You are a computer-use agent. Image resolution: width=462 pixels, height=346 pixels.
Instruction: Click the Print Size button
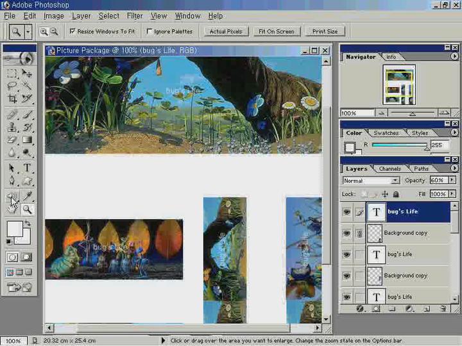click(x=325, y=31)
